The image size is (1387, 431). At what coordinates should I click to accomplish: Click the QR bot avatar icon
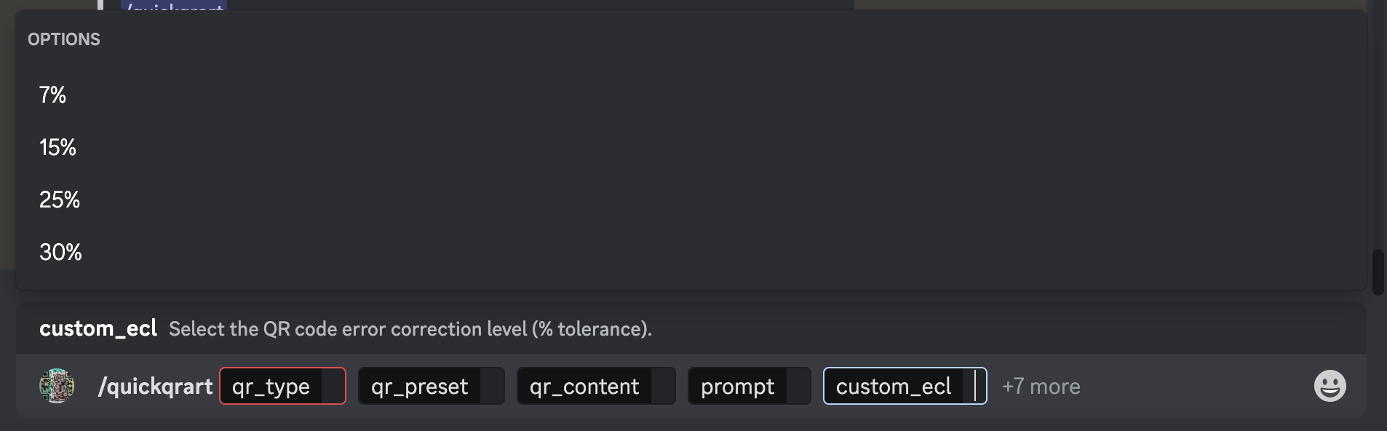(x=57, y=386)
